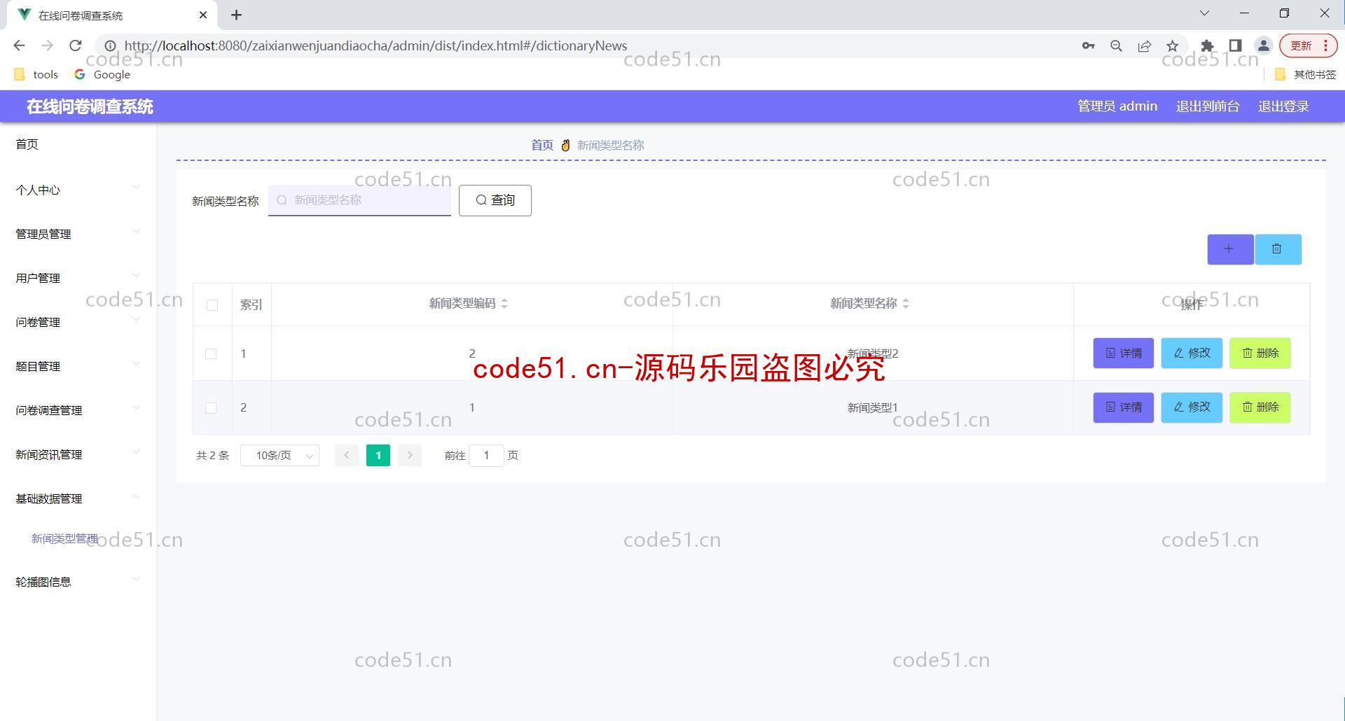Bookmark this page with star icon

1172,45
